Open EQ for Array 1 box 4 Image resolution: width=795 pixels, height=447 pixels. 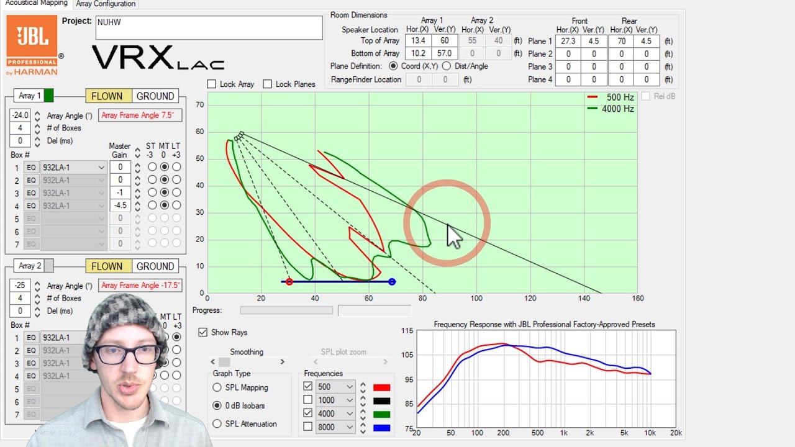coord(31,205)
